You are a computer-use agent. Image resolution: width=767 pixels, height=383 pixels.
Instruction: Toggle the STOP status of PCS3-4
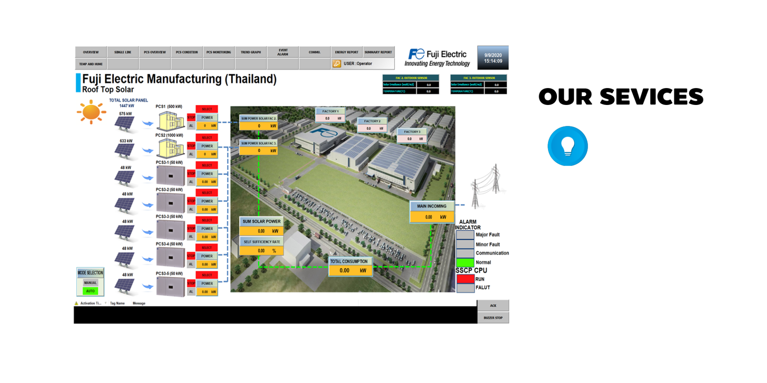tap(191, 256)
